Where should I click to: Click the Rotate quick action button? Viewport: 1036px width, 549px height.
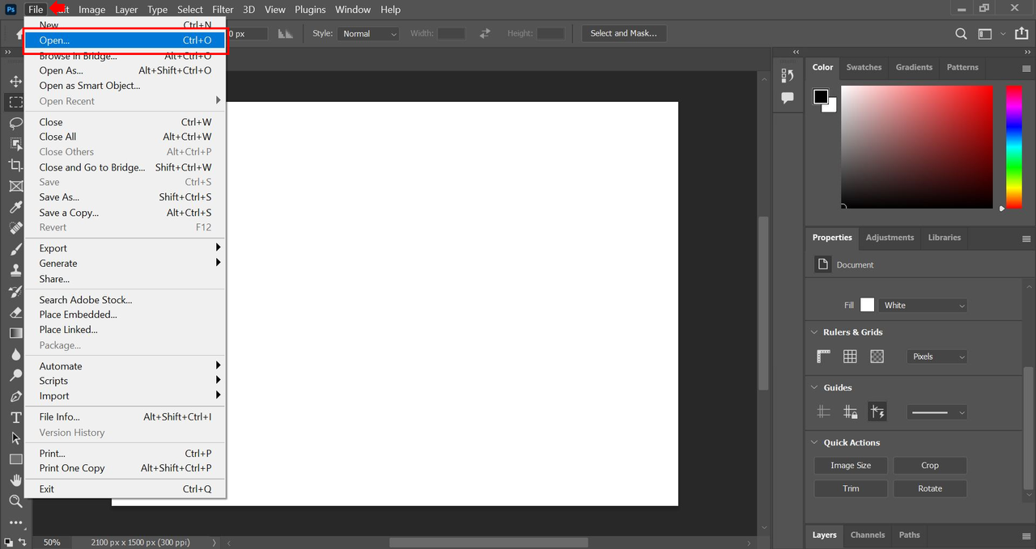click(x=930, y=488)
